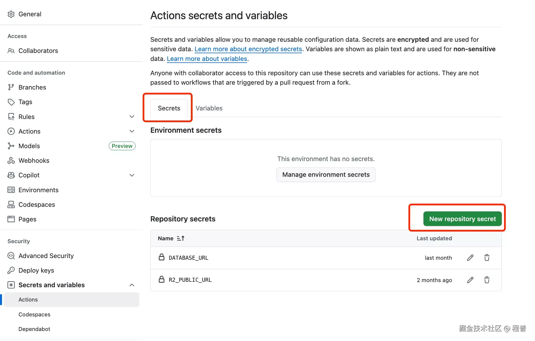
Task: Open Environments settings icon
Action: click(11, 190)
